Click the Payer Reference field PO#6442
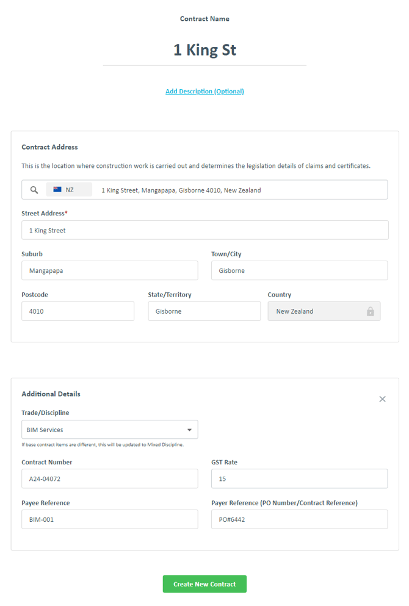Screen dimensions: 409x606 click(x=299, y=519)
